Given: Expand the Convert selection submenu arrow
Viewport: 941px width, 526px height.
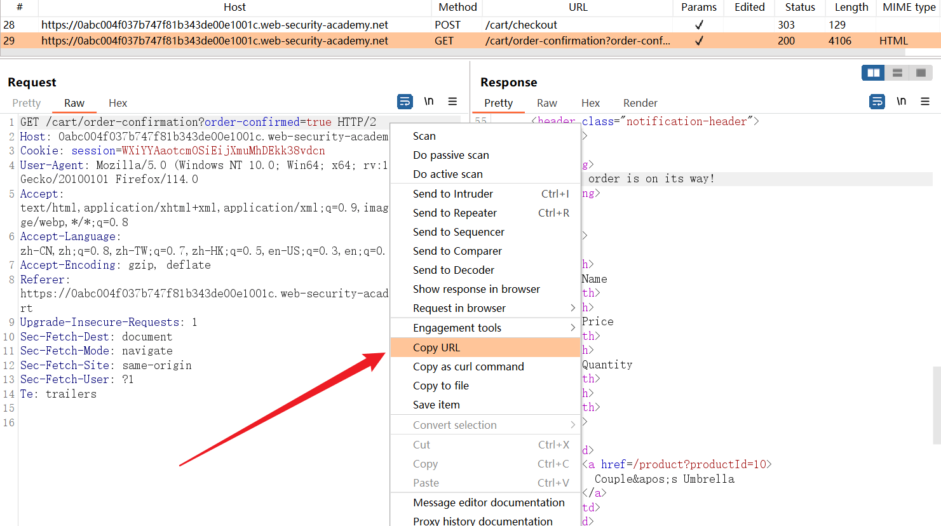Looking at the screenshot, I should [x=572, y=425].
